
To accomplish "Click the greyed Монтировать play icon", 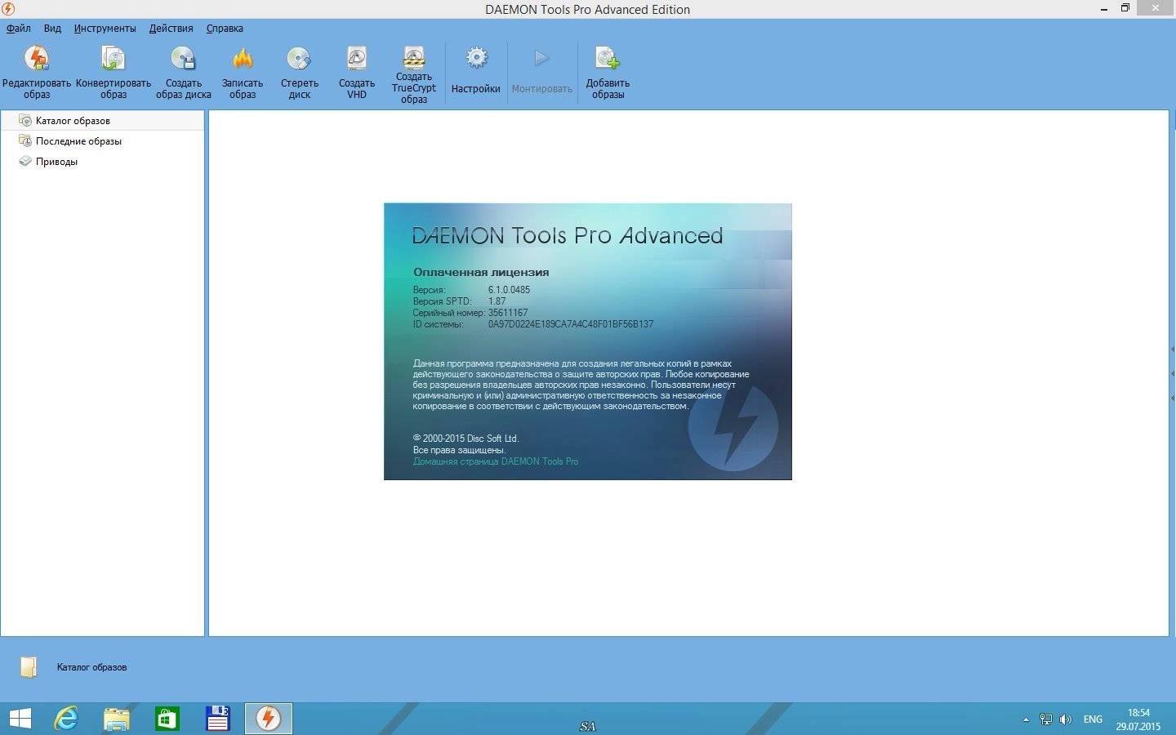I will click(x=542, y=59).
